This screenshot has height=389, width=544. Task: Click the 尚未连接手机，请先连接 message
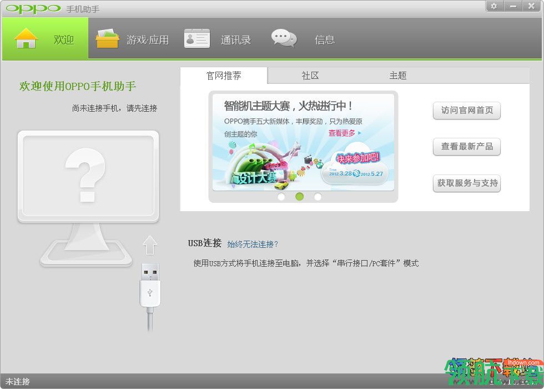coord(114,108)
